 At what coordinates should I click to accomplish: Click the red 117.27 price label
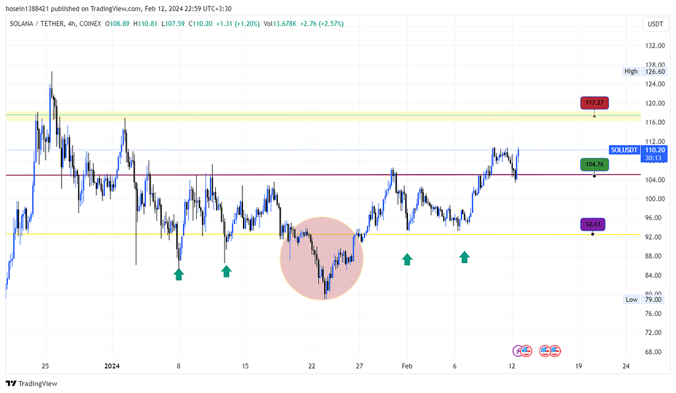pos(594,103)
